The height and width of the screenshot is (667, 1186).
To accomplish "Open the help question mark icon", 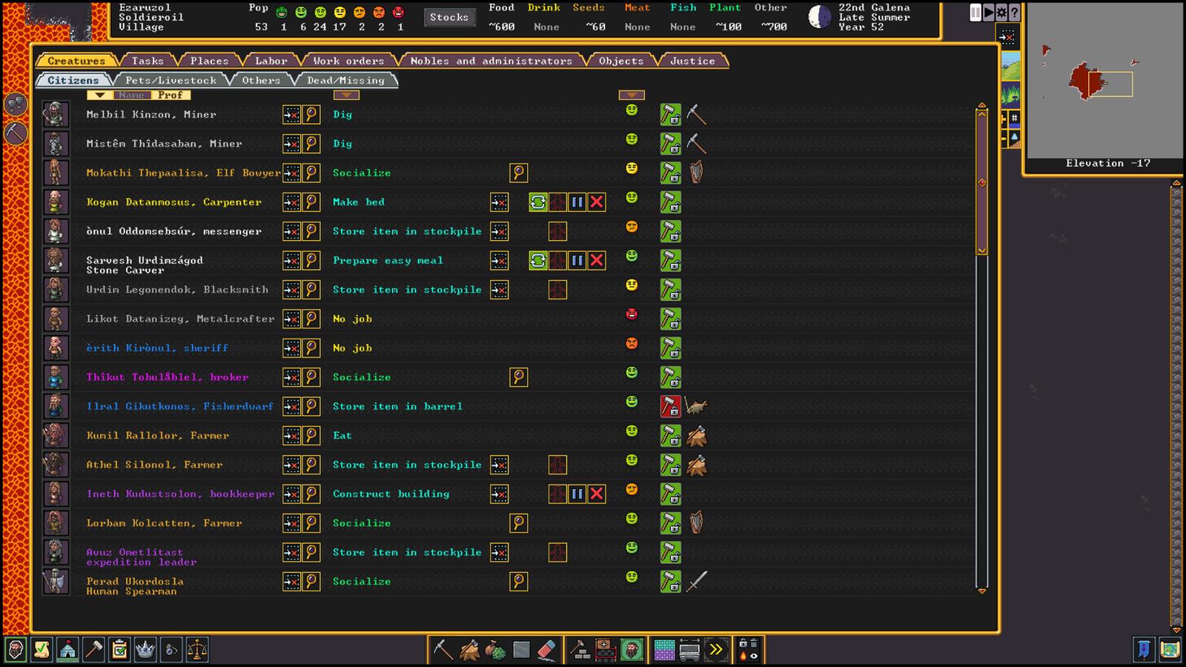I will pyautogui.click(x=1014, y=13).
